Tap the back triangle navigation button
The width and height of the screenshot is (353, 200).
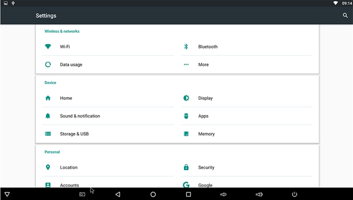coord(118,194)
